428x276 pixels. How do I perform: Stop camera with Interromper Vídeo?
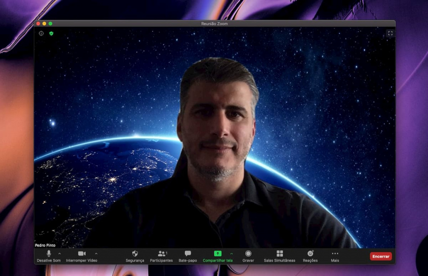pos(82,256)
